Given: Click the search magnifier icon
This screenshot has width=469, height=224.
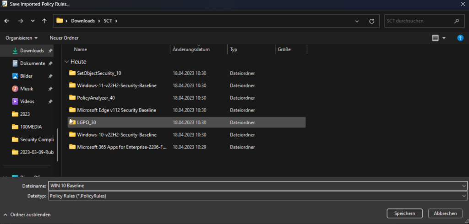Looking at the screenshot, I should pyautogui.click(x=457, y=21).
